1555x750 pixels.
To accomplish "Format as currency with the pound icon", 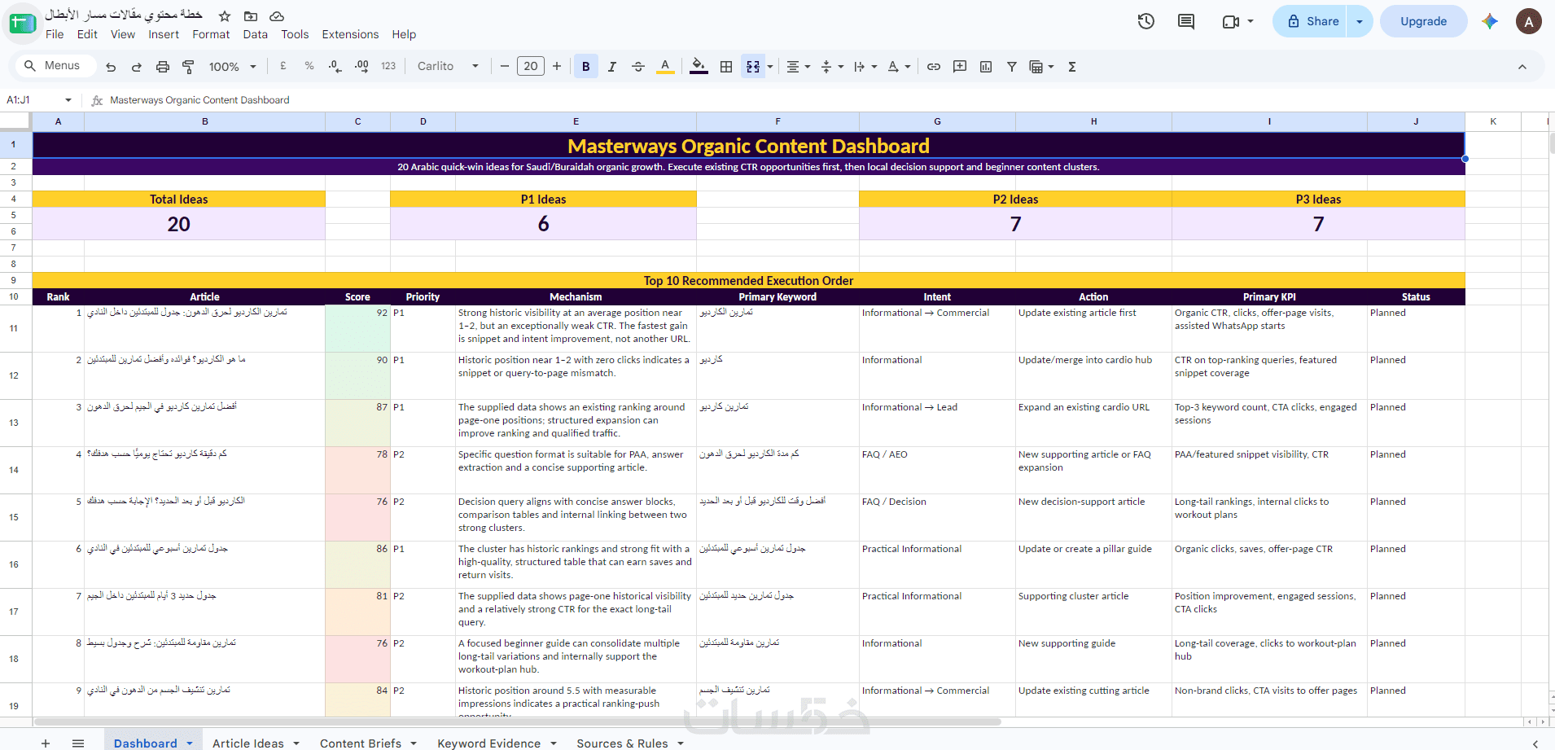I will (x=283, y=67).
